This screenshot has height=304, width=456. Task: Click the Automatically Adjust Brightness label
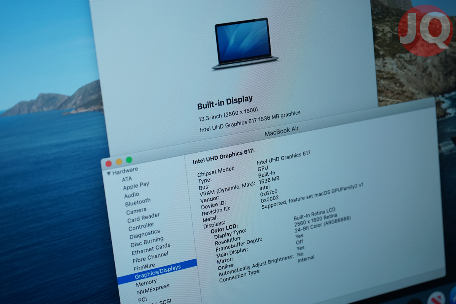[256, 266]
